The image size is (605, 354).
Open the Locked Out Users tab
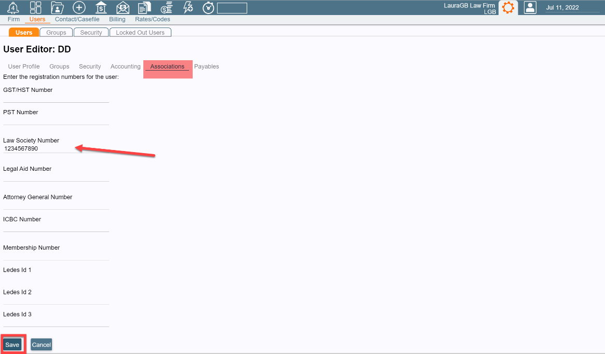(140, 32)
